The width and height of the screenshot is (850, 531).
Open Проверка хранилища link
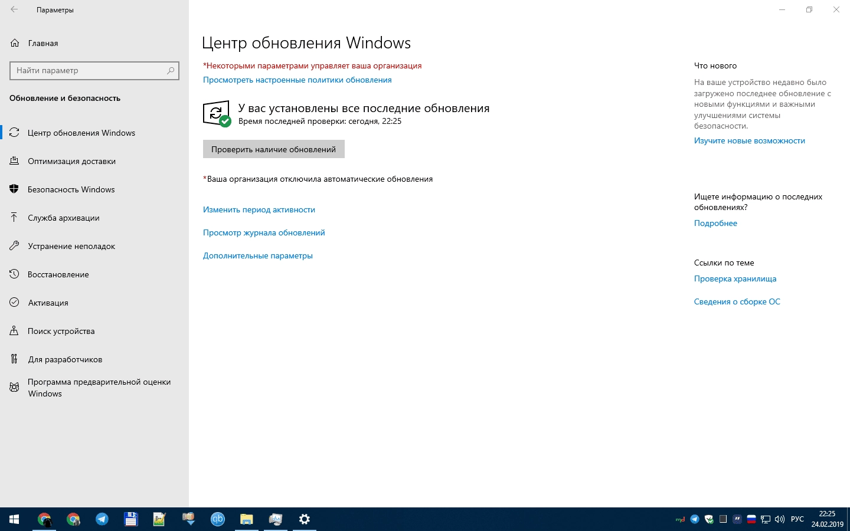(x=735, y=278)
